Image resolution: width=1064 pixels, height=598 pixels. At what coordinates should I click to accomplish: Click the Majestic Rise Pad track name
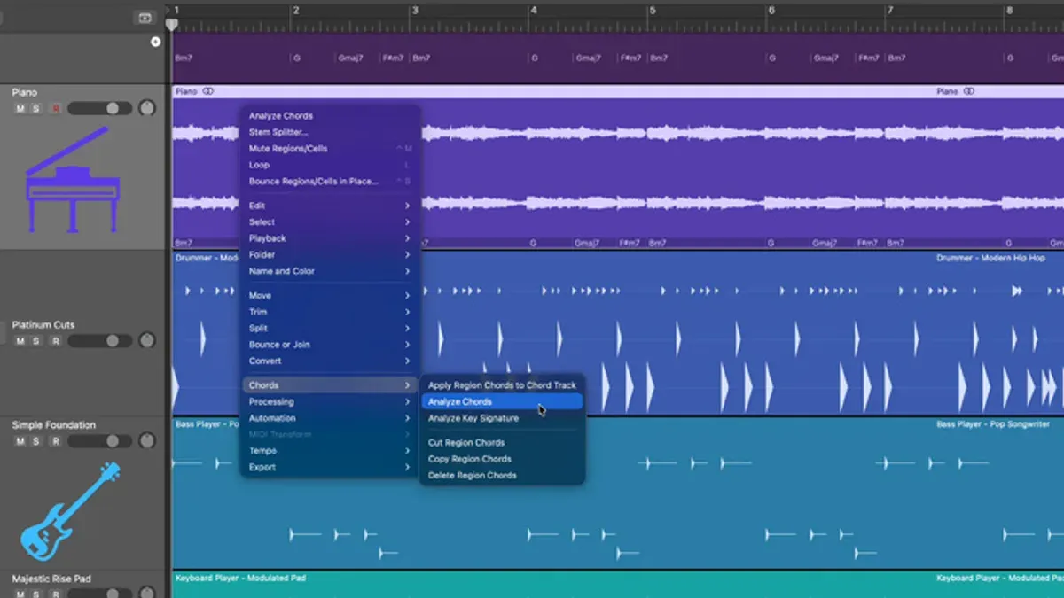tap(51, 579)
